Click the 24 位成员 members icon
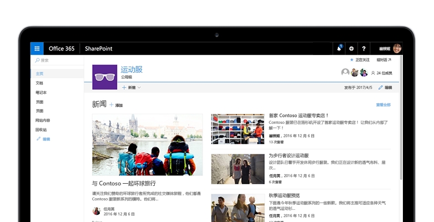The width and height of the screenshot is (434, 222). pyautogui.click(x=372, y=73)
